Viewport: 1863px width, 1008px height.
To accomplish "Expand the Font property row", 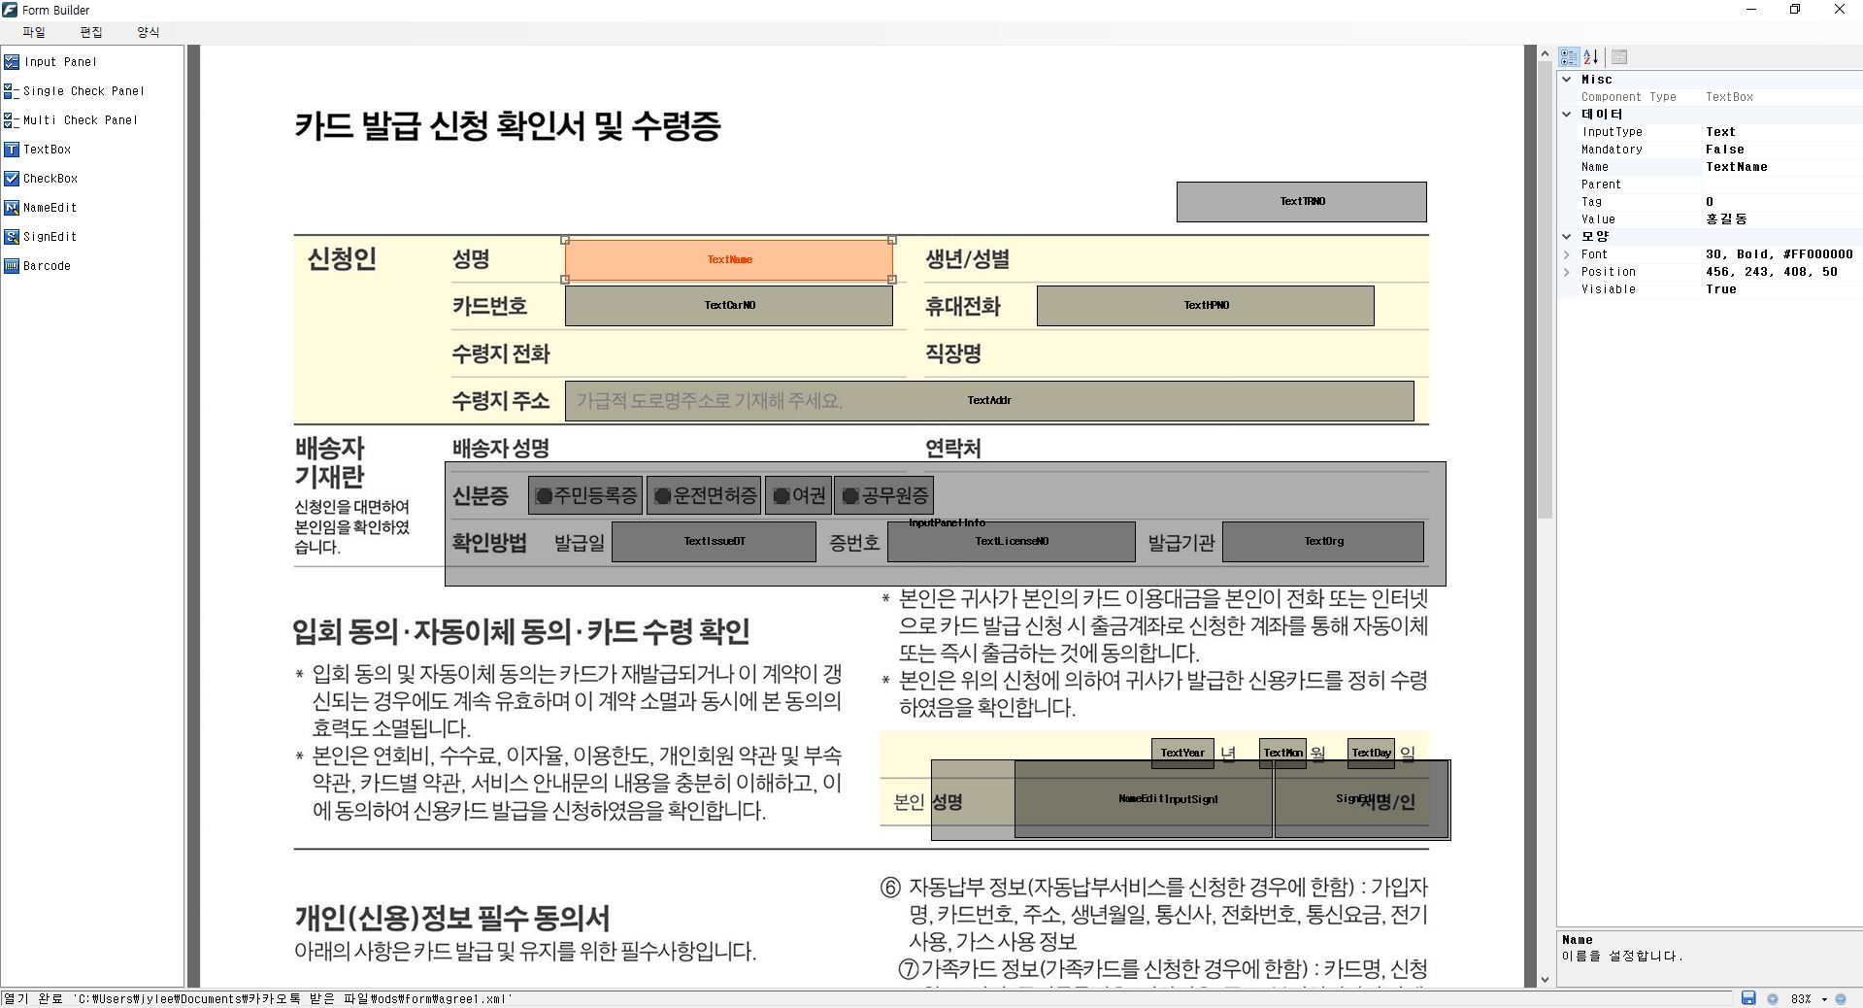I will click(x=1566, y=254).
